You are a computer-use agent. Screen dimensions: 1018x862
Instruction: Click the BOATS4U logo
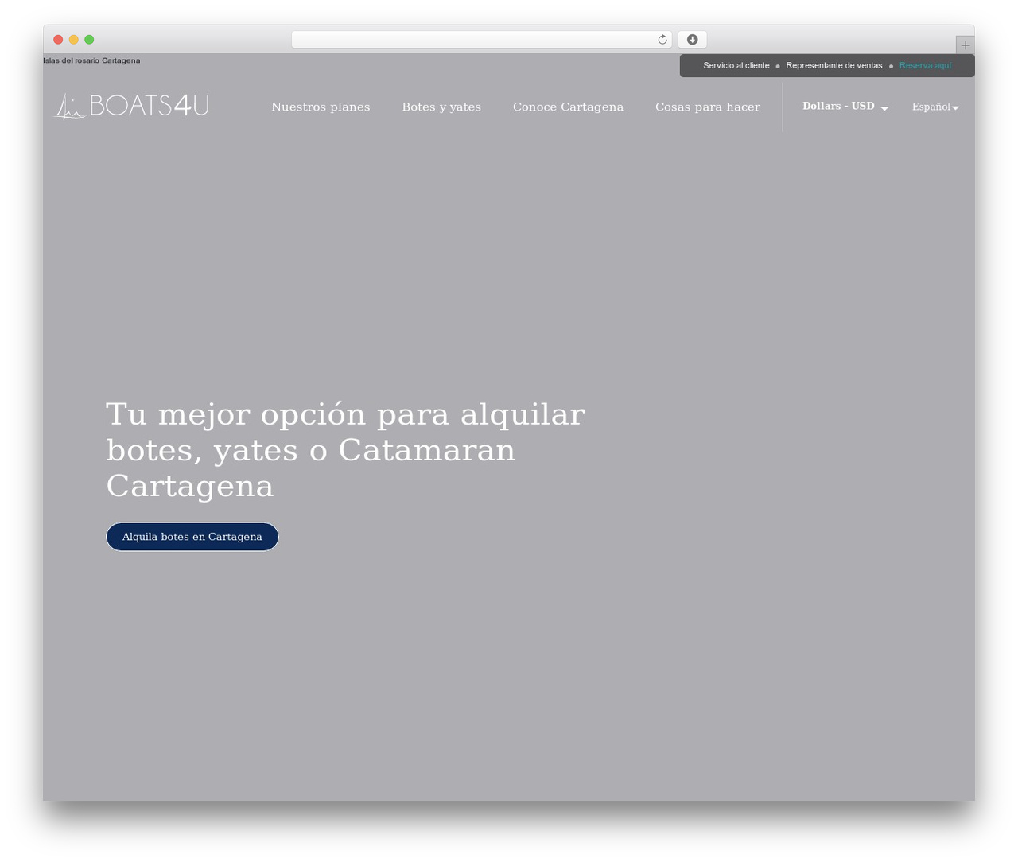131,106
